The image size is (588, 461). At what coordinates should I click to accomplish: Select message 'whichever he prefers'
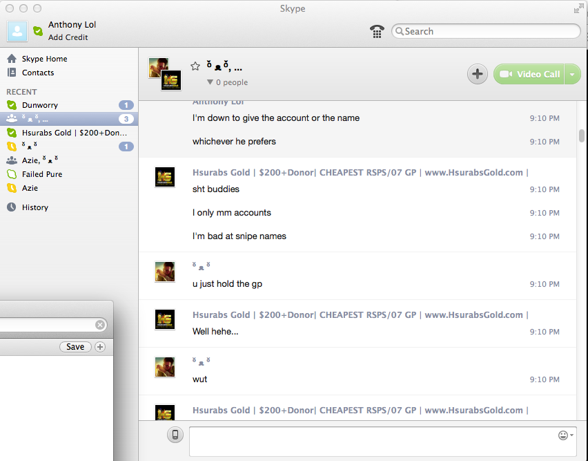234,142
